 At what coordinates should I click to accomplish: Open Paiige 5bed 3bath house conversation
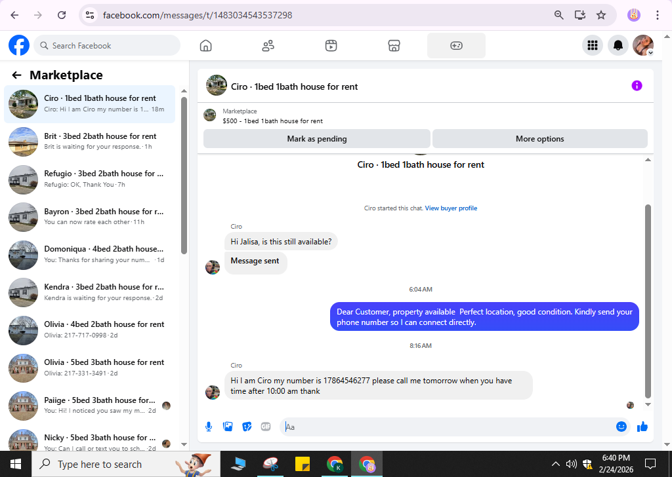89,406
